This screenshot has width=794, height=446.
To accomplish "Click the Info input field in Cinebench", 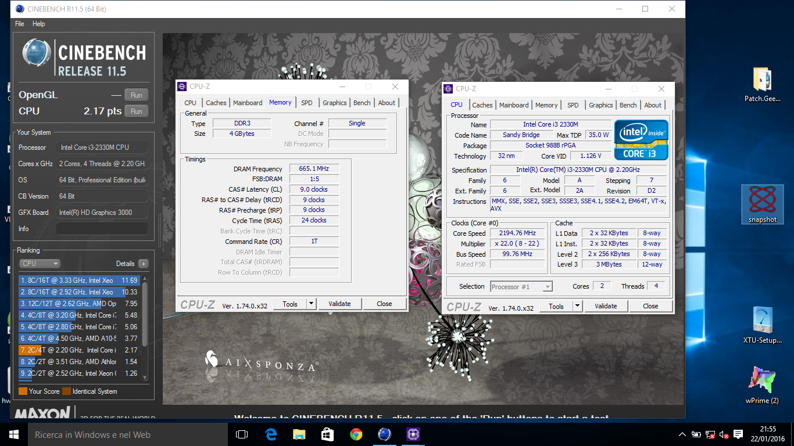I will tap(102, 229).
